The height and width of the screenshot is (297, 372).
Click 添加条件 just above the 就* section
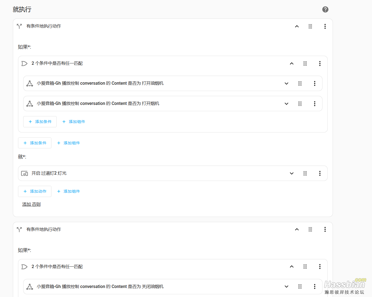pyautogui.click(x=35, y=143)
